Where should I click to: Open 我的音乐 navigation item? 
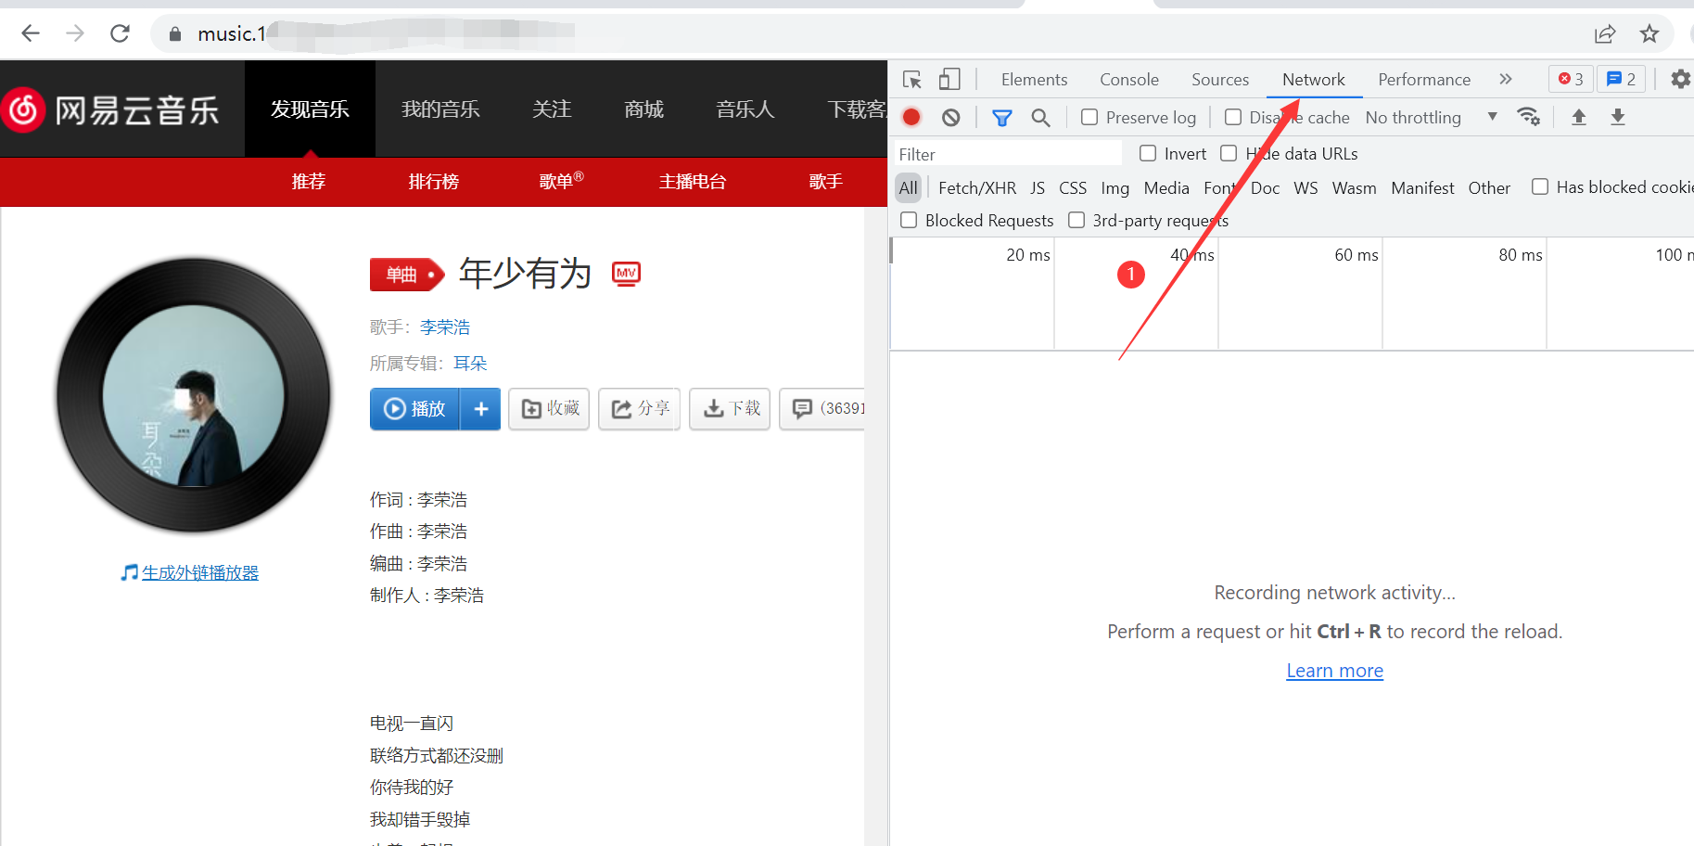[440, 109]
